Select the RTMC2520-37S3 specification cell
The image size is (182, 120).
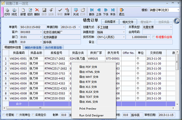[x=56, y=74]
